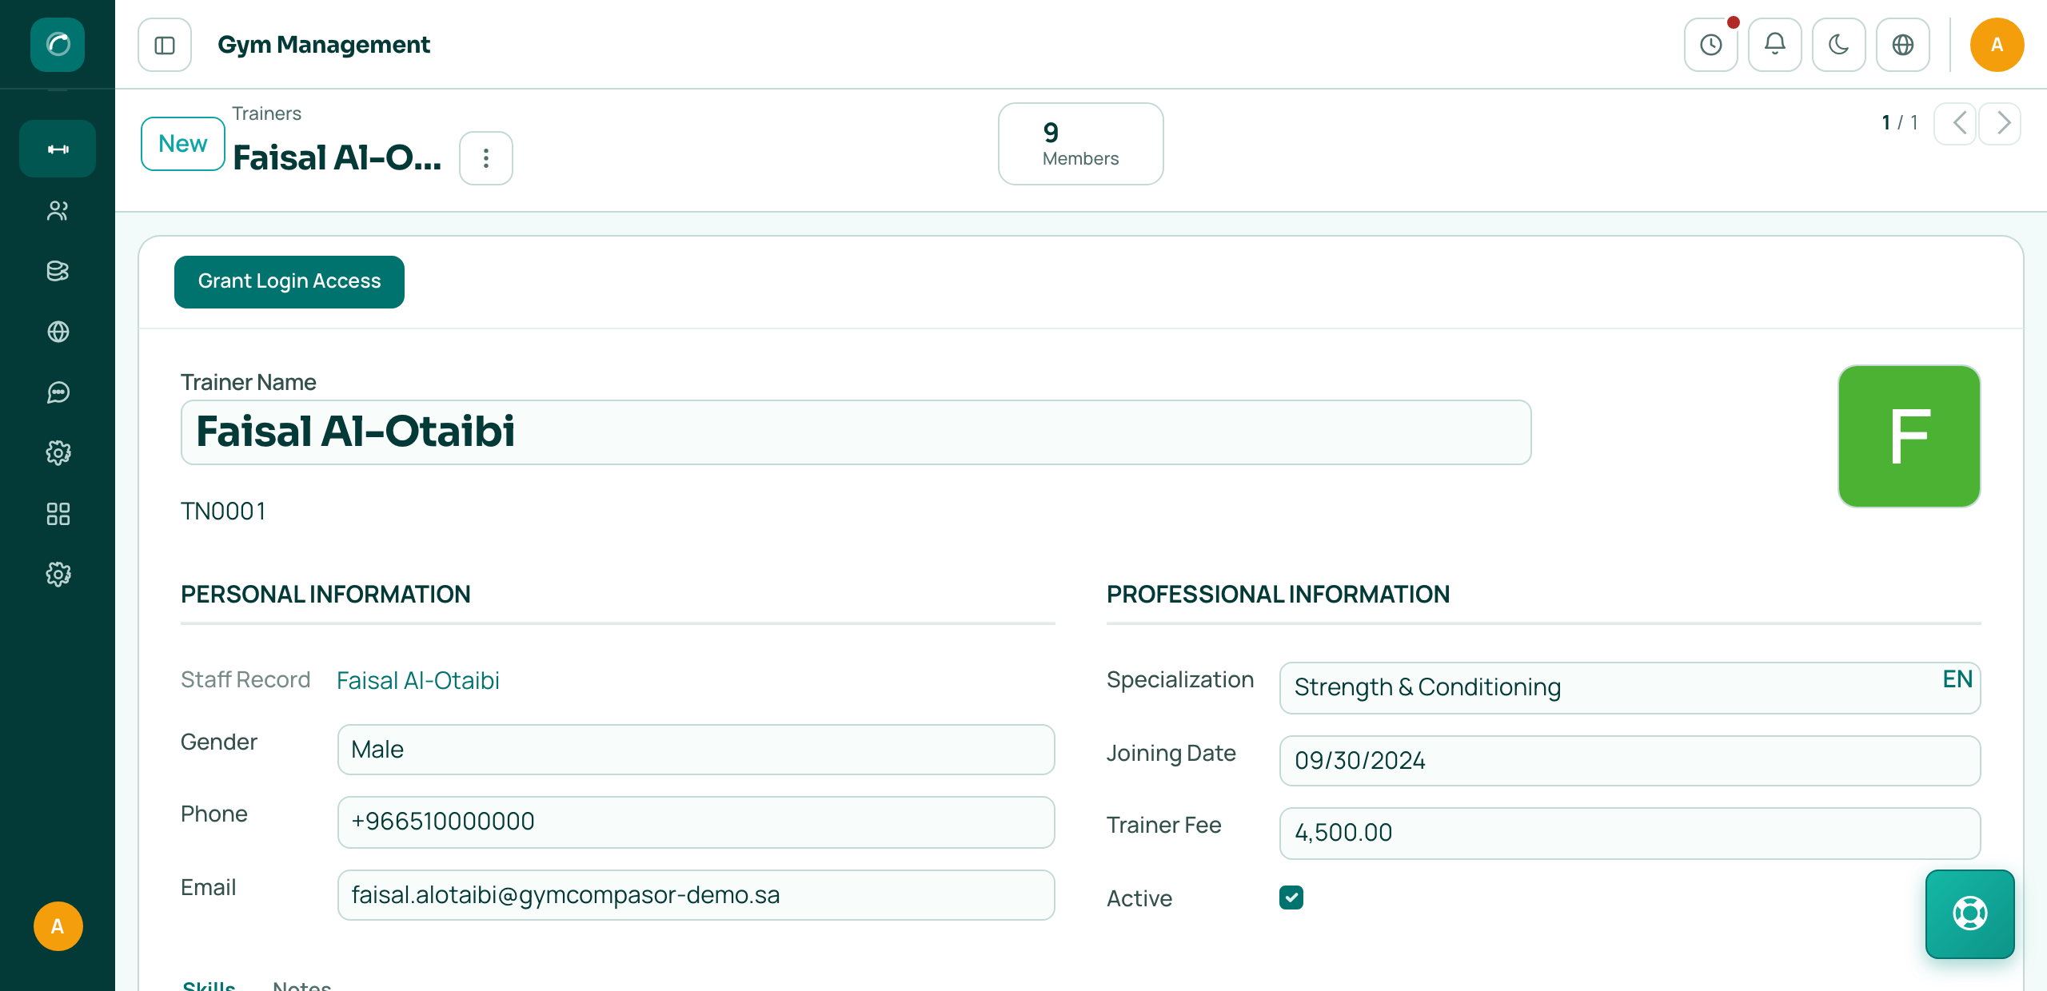Switch to dark mode moon icon
The height and width of the screenshot is (991, 2047).
click(x=1839, y=45)
